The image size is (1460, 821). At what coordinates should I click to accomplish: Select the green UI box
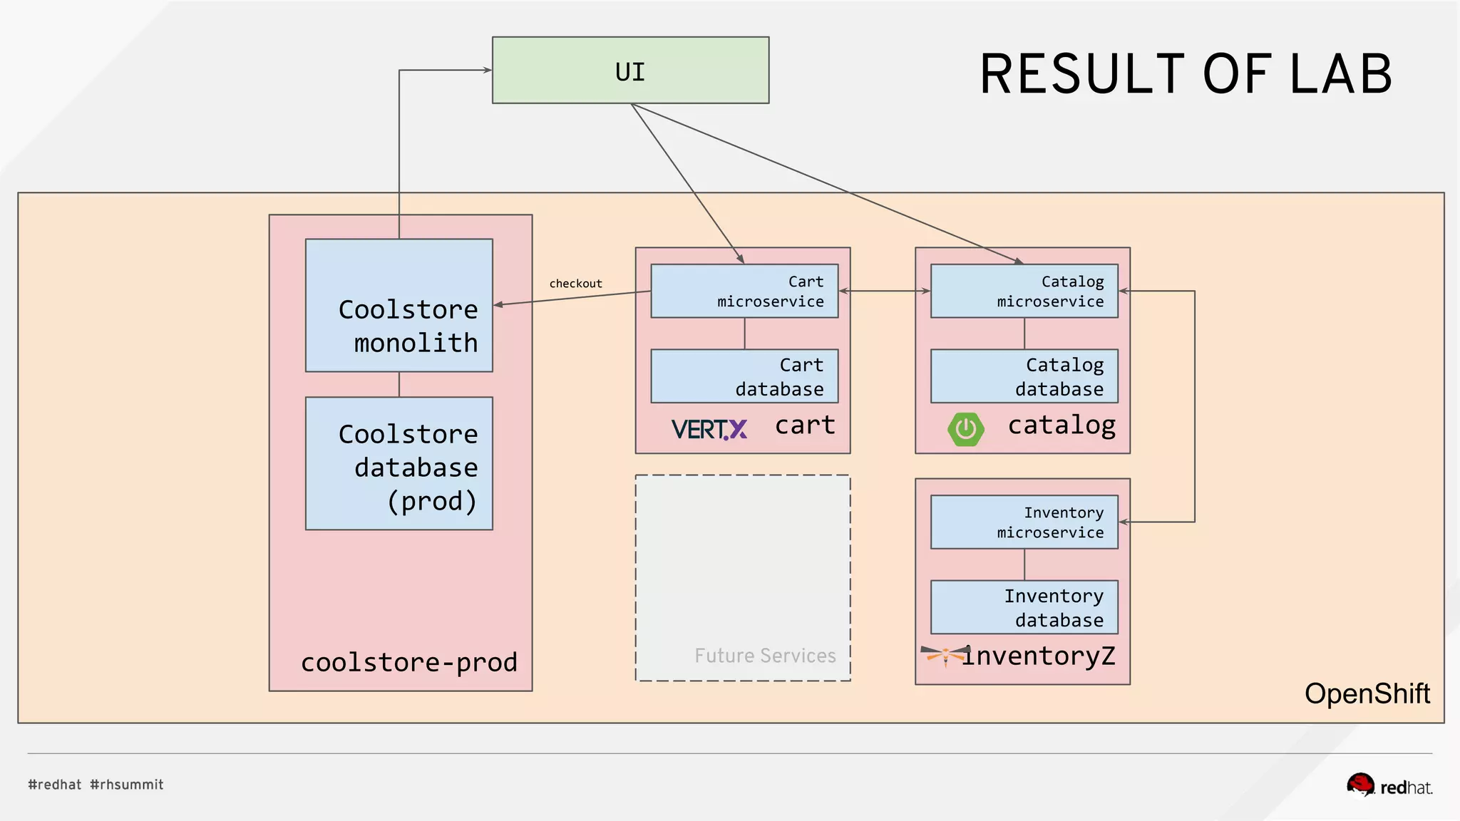tap(630, 71)
